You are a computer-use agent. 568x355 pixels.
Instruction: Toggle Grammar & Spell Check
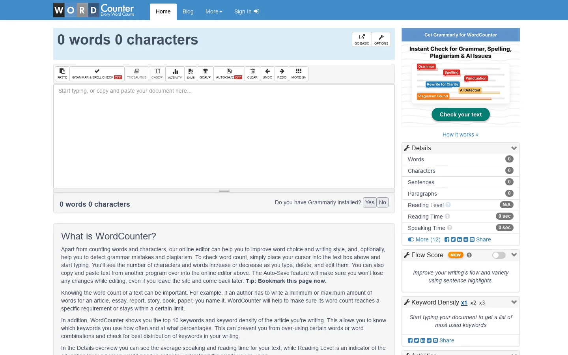(97, 73)
